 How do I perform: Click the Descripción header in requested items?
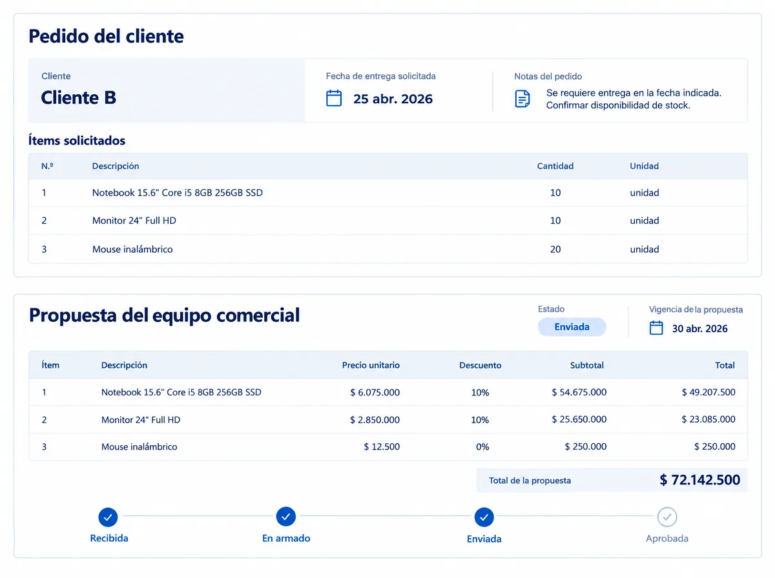pos(116,166)
